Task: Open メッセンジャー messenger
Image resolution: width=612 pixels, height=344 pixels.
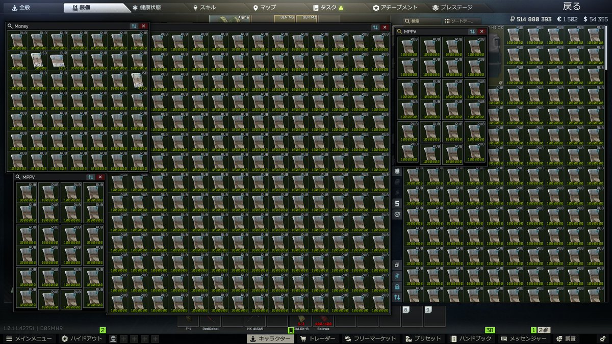Action: 525,338
